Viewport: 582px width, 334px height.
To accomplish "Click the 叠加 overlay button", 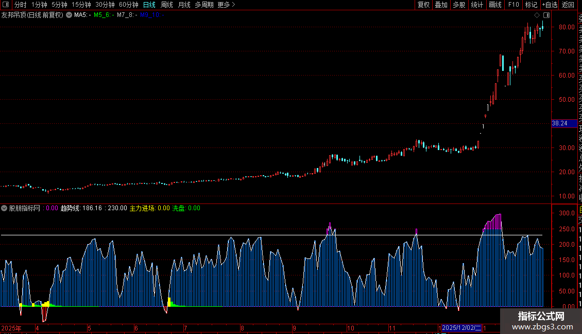I will pos(441,5).
